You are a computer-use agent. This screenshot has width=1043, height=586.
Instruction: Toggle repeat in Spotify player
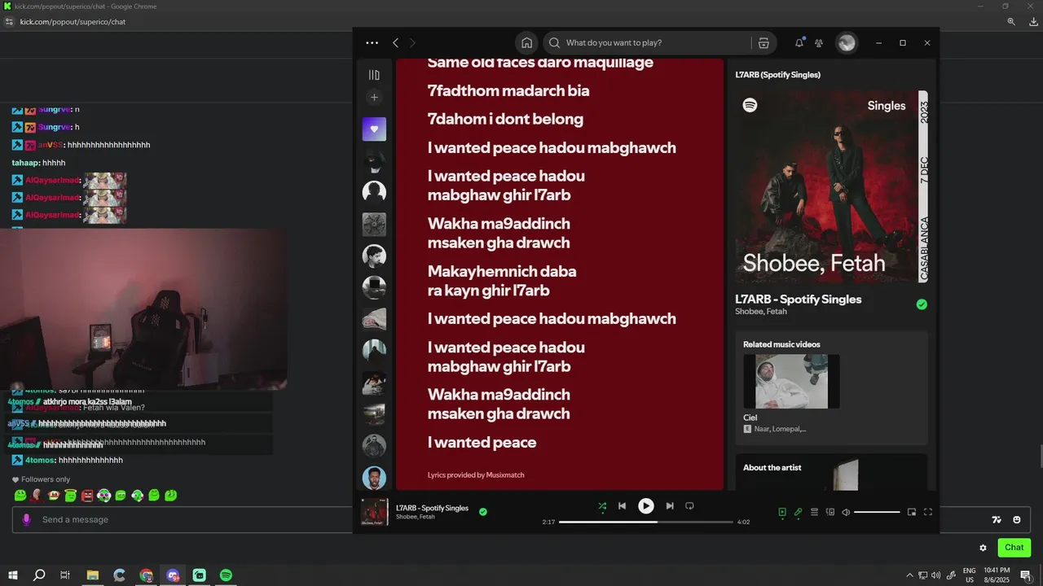coord(689,505)
